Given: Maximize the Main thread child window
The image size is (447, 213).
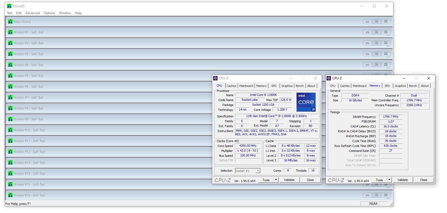Looking at the screenshot, I should click(376, 21).
